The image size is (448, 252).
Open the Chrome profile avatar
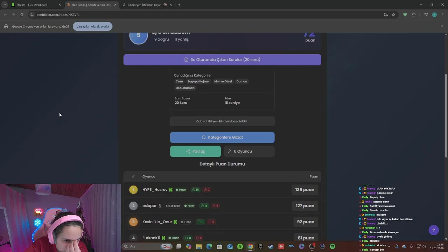[434, 15]
